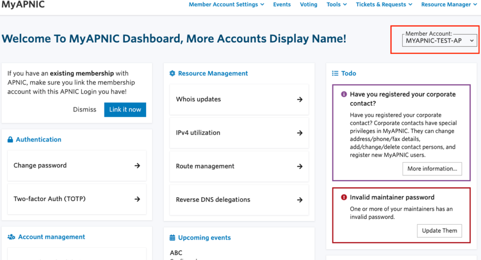Click the gear icon next to Resource Management

[172, 73]
